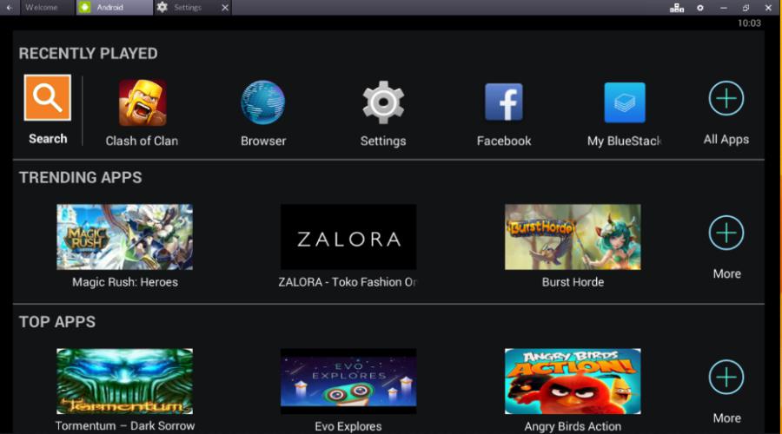782x434 pixels.
Task: Open the ZALORA app thumbnail
Action: click(x=348, y=237)
